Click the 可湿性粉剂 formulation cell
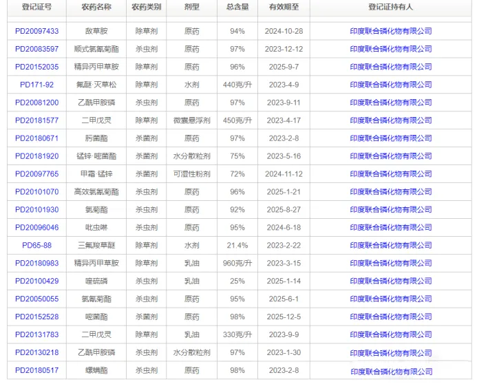The width and height of the screenshot is (477, 384). (191, 174)
